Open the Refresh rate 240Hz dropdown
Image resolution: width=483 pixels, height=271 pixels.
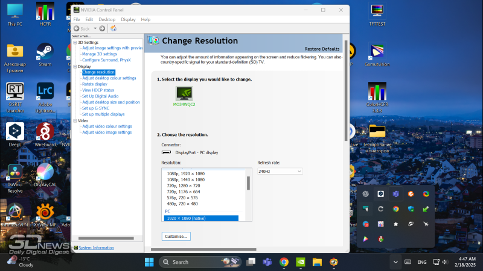[280, 171]
